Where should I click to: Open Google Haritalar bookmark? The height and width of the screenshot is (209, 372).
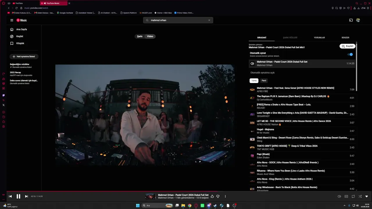[x=65, y=13]
